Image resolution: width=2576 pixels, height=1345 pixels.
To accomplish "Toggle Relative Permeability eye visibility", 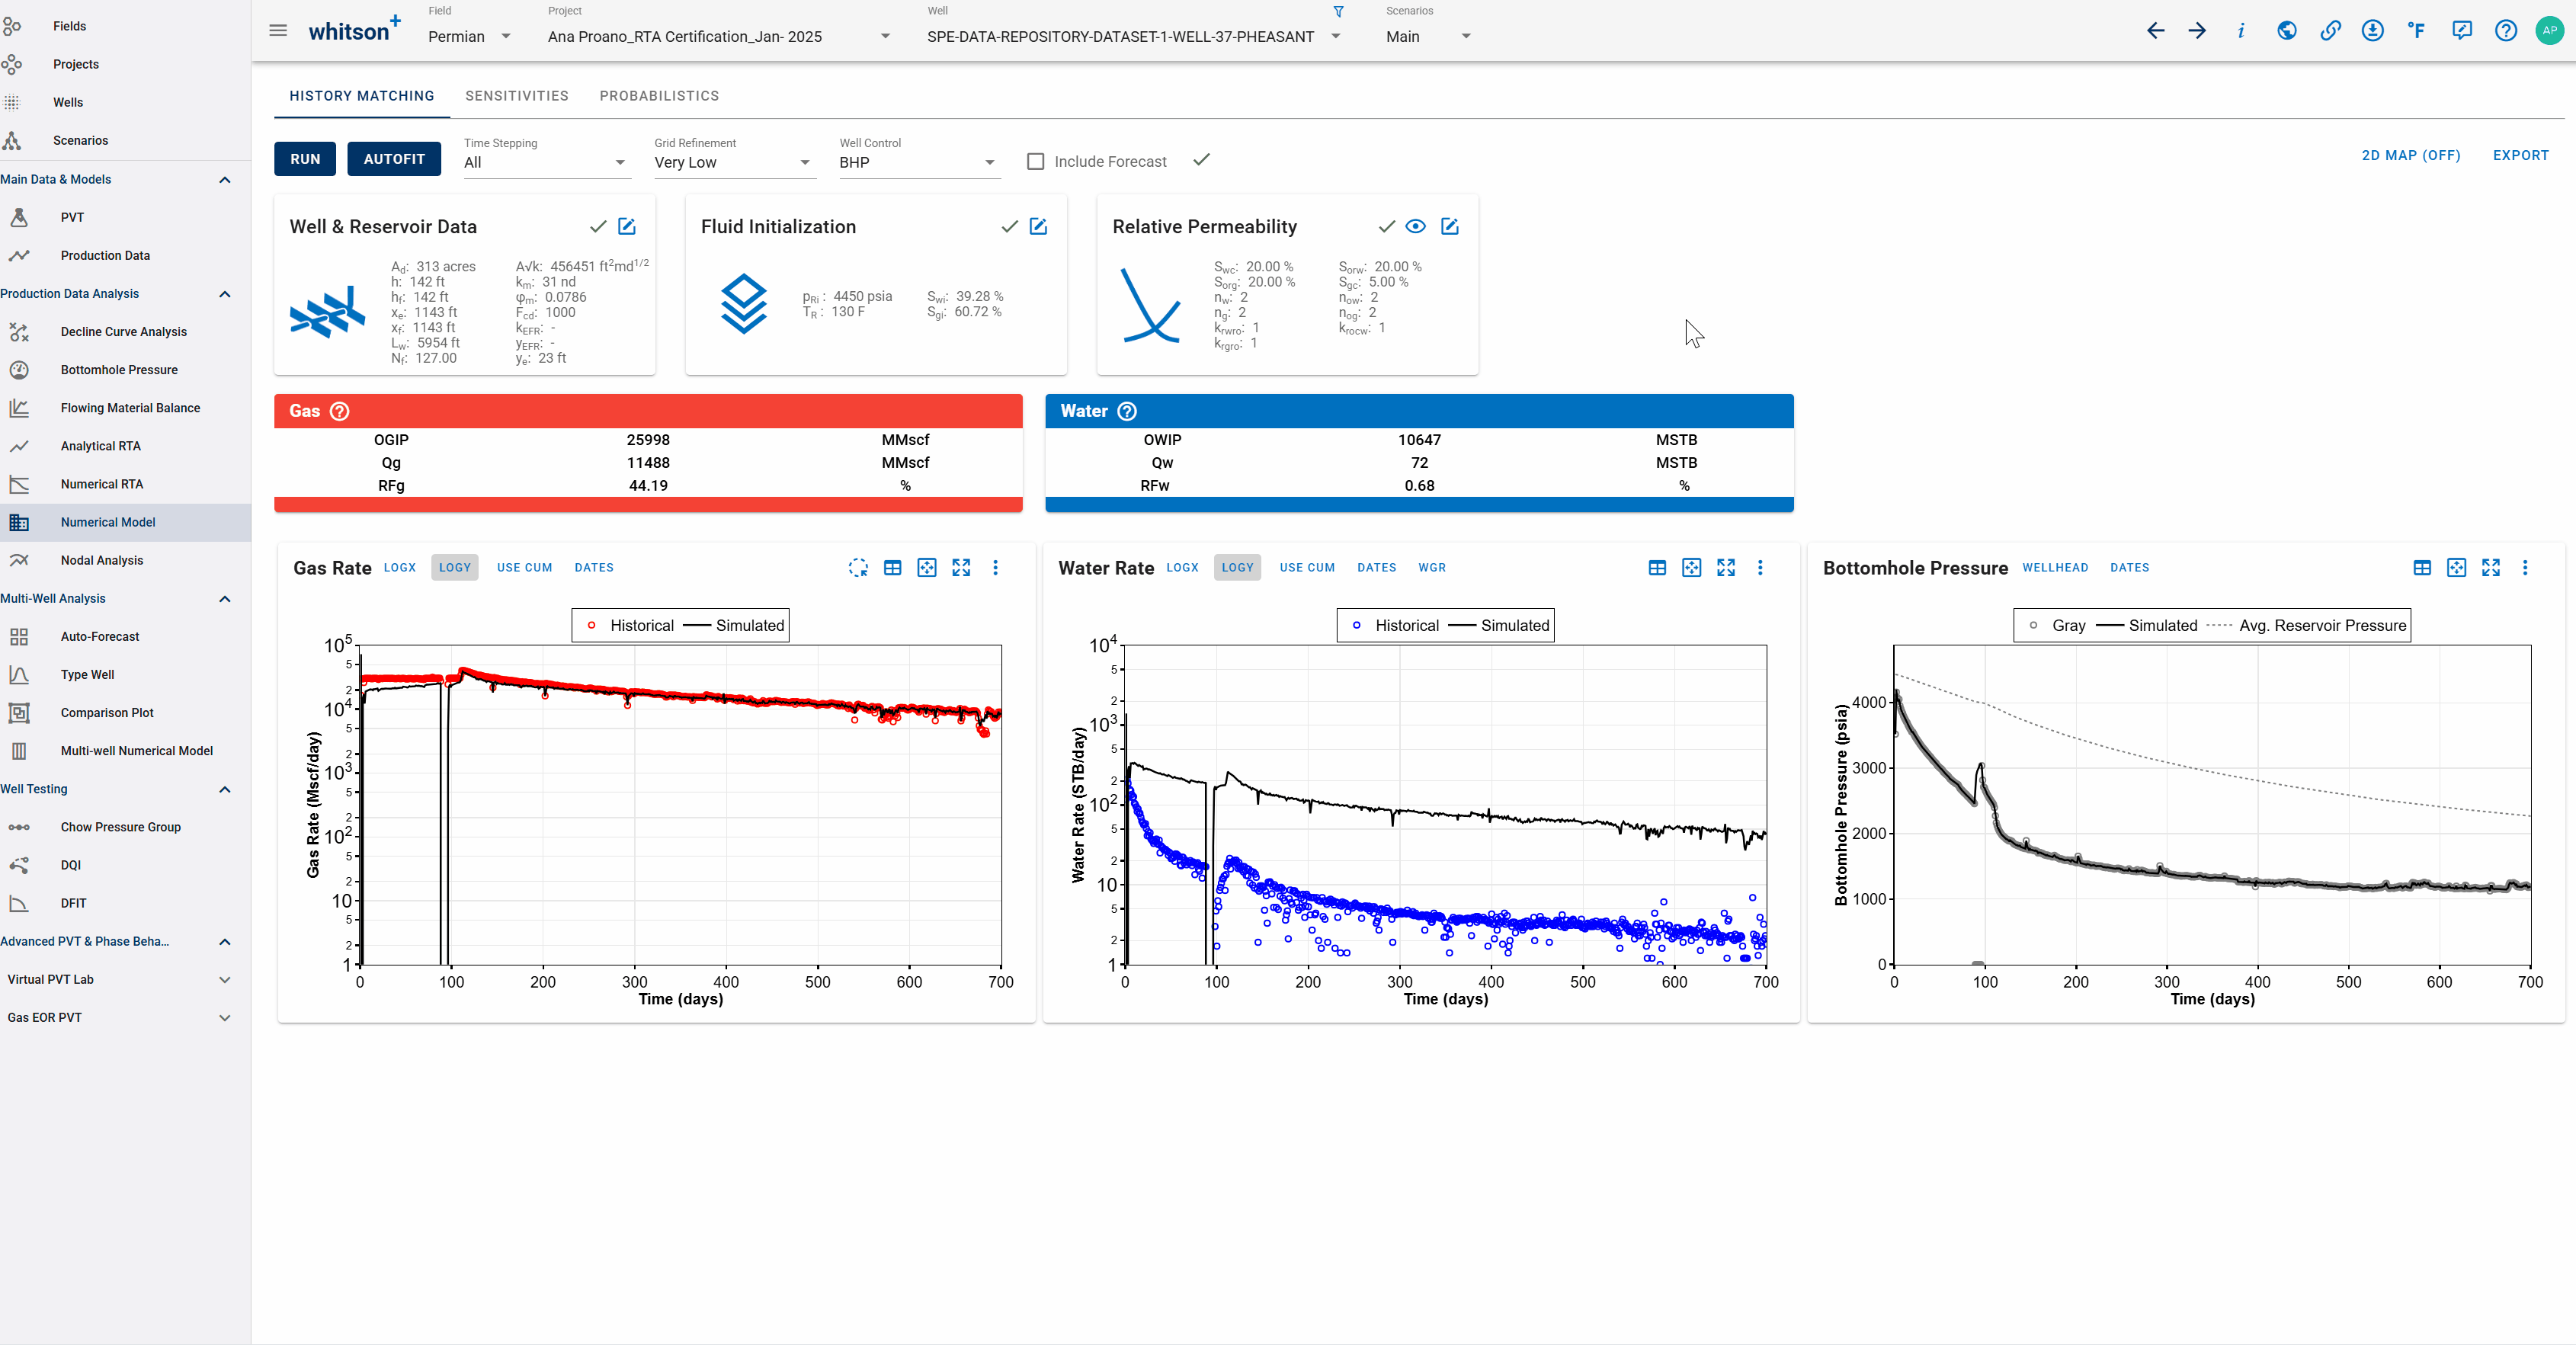I will pos(1415,227).
